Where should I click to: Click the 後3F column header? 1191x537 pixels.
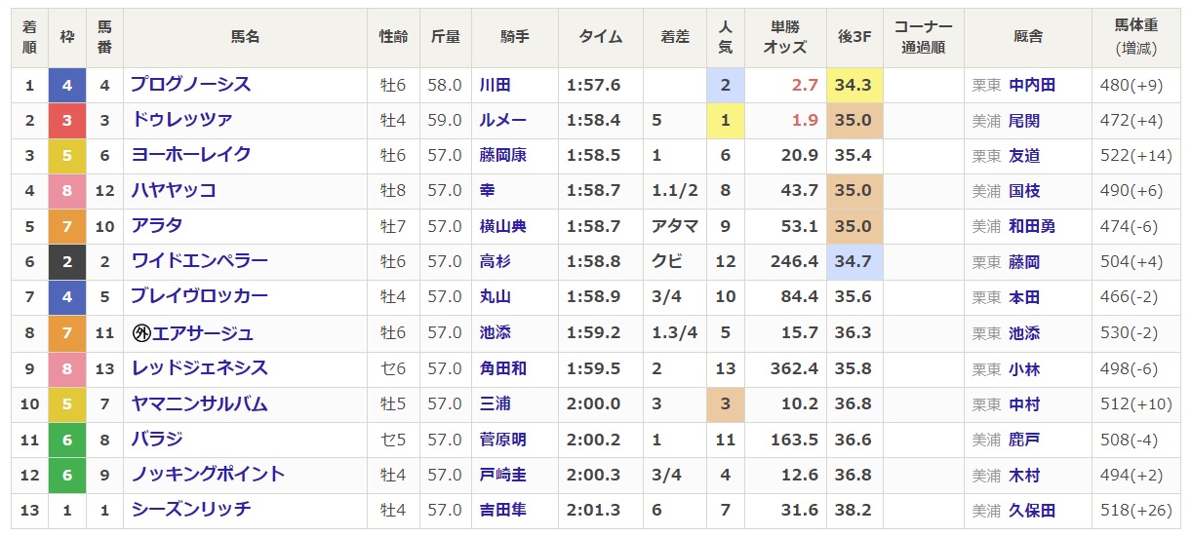(x=854, y=37)
